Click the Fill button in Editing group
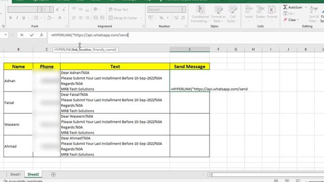The image size is (324, 182). pos(289,14)
